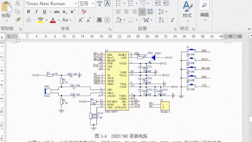Toggle Italic formatting

pos(37,11)
